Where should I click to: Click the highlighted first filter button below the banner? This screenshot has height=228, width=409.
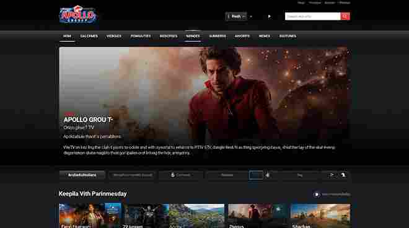point(82,175)
